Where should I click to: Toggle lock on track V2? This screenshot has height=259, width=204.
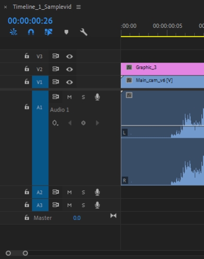[x=27, y=69]
